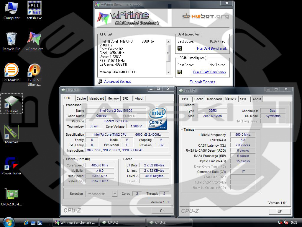Click the Multiplier value x 9.0
This screenshot has width=302, height=227.
coord(100,171)
